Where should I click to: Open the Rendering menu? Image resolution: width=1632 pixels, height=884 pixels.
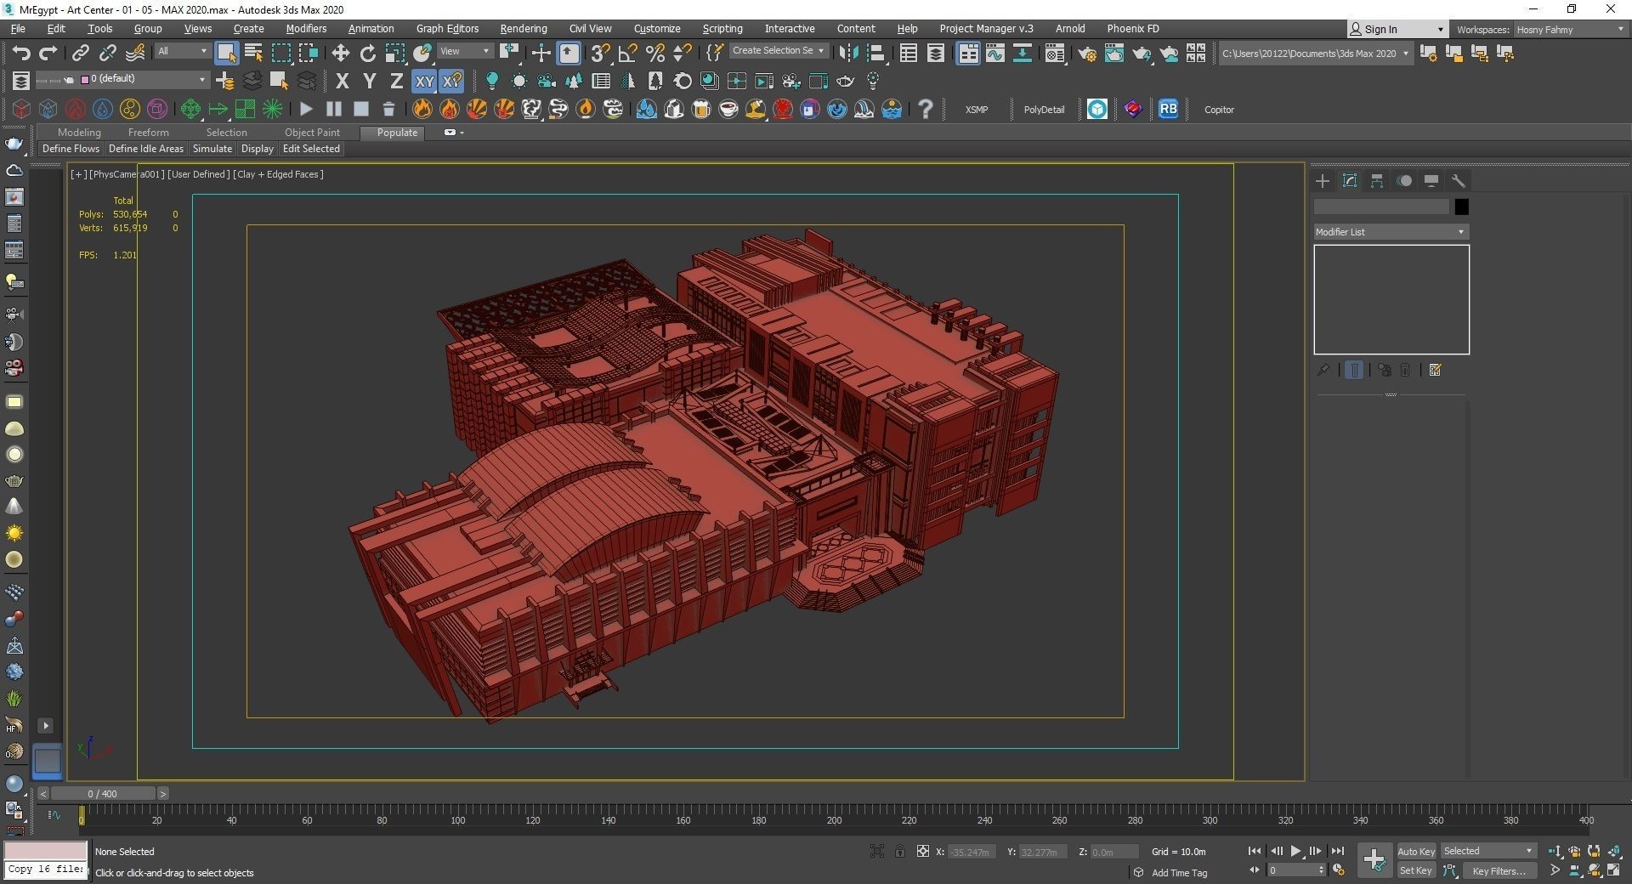coord(523,29)
